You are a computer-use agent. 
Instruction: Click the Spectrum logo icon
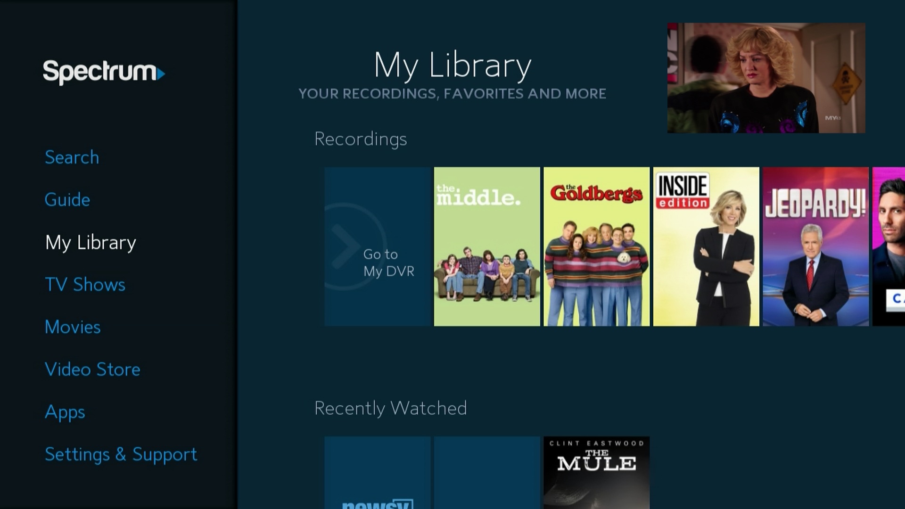[106, 72]
